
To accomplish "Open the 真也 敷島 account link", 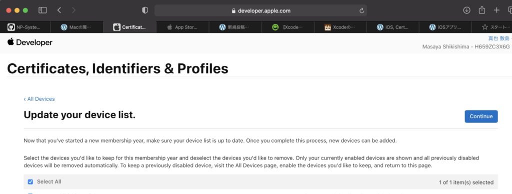I will click(x=498, y=38).
